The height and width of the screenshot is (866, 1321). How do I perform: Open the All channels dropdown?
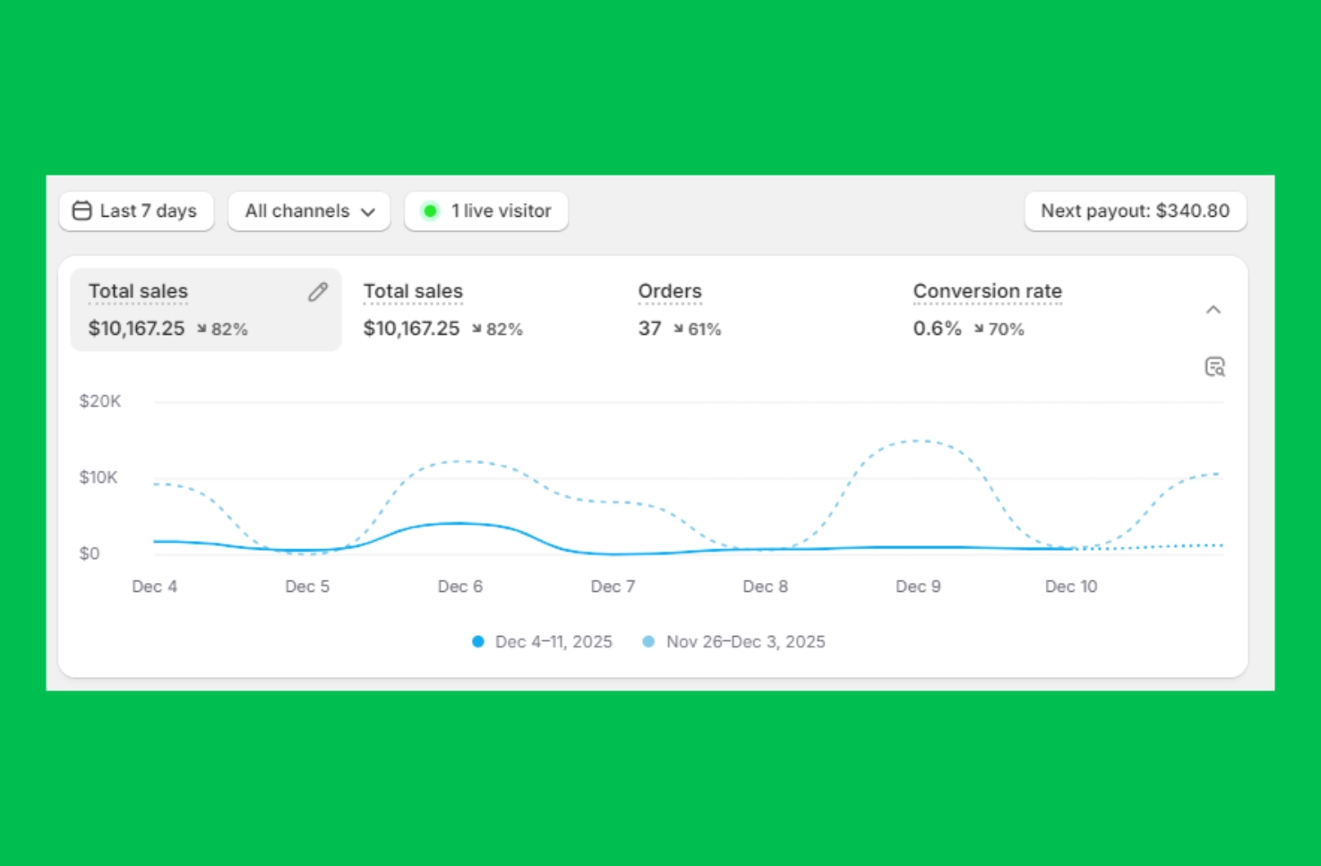tap(309, 211)
